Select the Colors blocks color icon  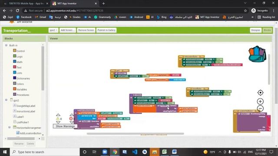tap(14, 84)
